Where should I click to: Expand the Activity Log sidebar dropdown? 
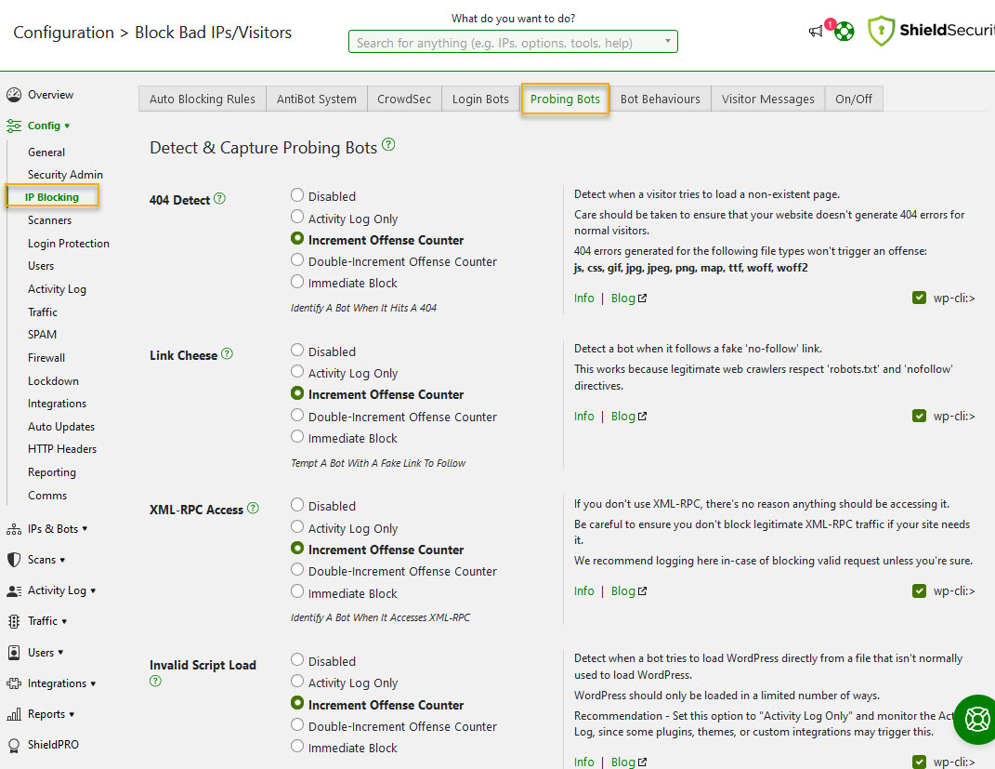(x=13, y=590)
